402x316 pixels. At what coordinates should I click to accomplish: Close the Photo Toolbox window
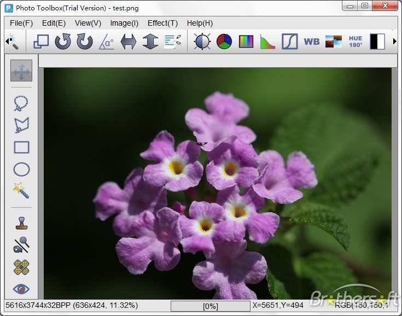385,5
